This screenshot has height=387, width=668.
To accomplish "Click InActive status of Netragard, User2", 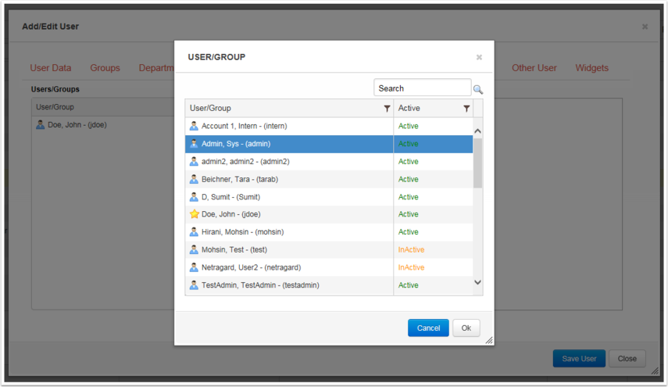I will click(411, 267).
